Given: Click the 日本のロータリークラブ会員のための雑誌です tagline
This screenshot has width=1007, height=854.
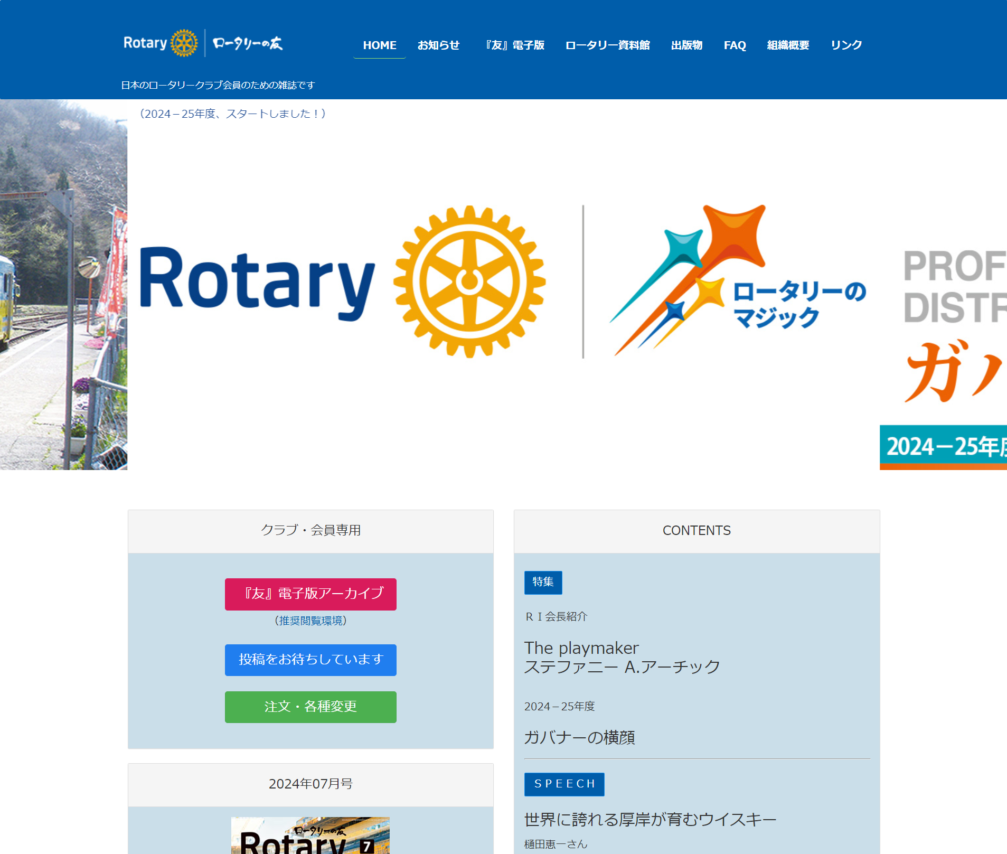Looking at the screenshot, I should (218, 85).
